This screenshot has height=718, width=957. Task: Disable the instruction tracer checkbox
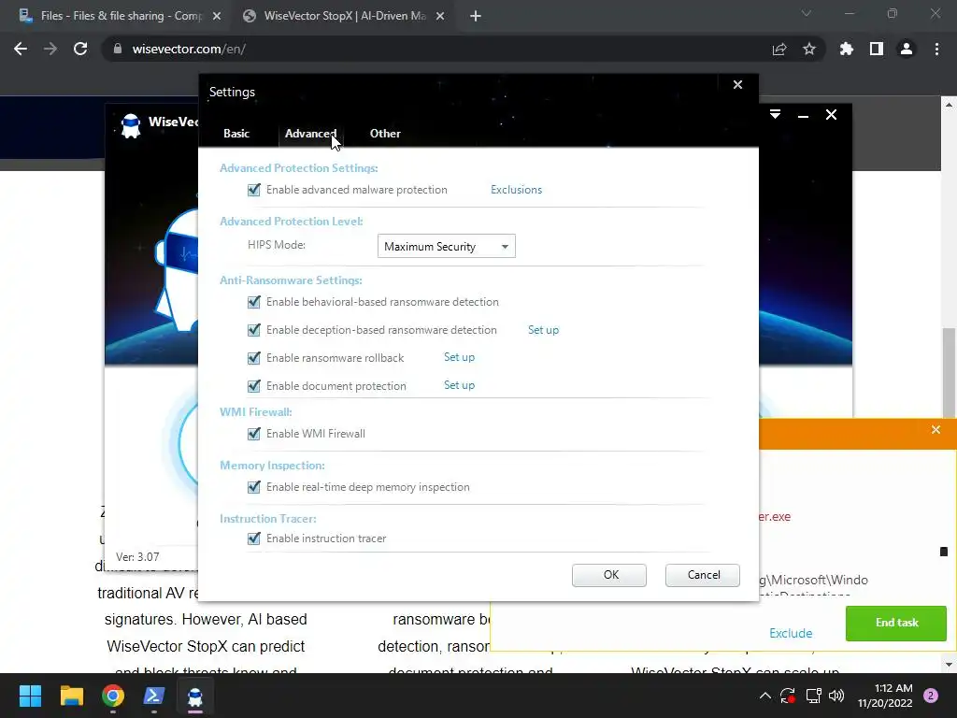tap(254, 538)
